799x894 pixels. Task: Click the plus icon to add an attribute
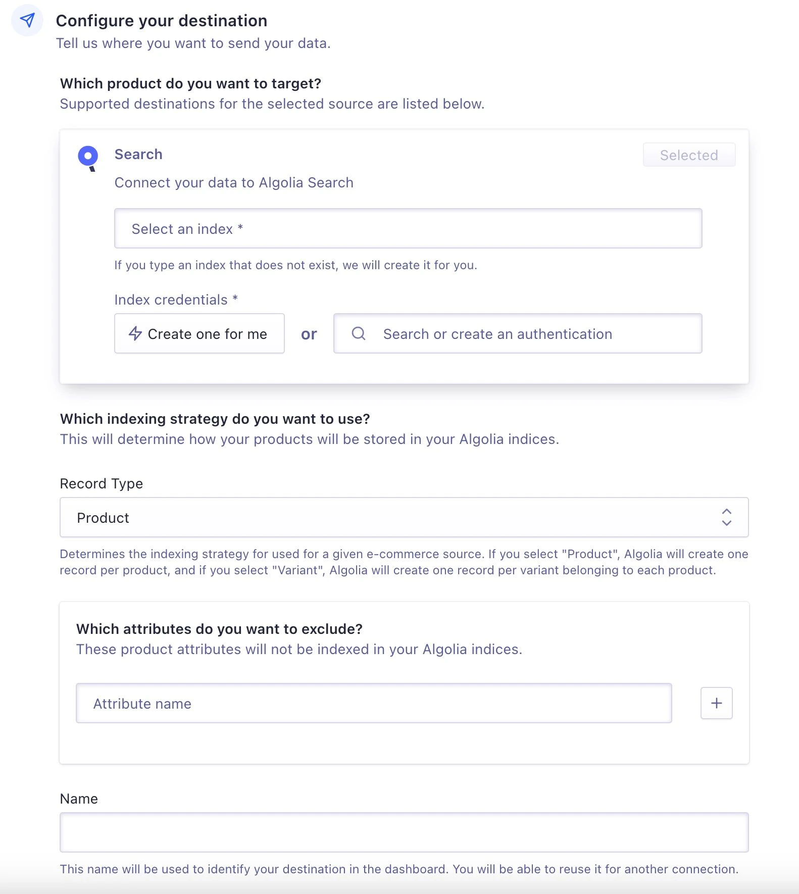[x=716, y=703]
